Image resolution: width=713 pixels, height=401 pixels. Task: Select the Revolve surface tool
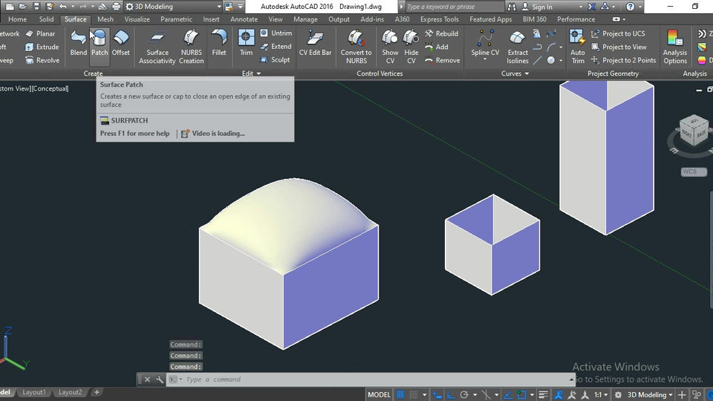(42, 60)
